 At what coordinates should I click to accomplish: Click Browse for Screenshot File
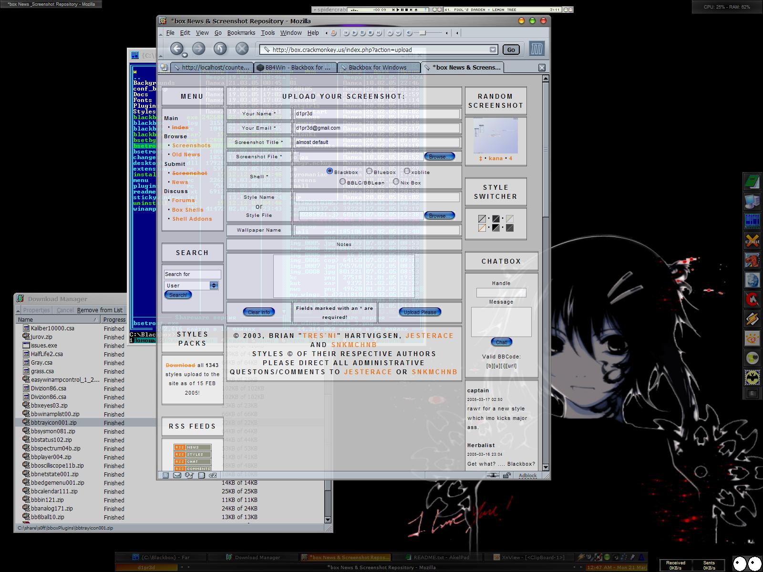pos(440,156)
